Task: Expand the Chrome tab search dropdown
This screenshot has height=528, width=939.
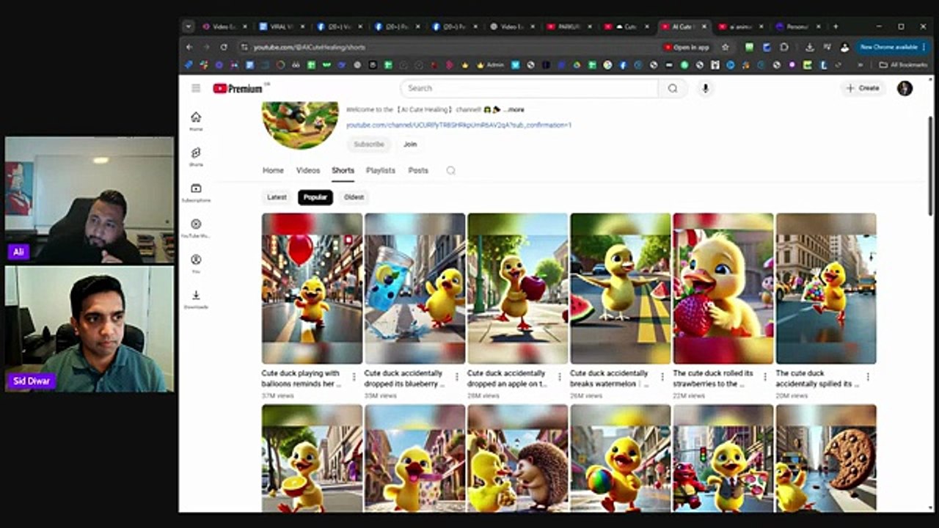Action: coord(189,26)
